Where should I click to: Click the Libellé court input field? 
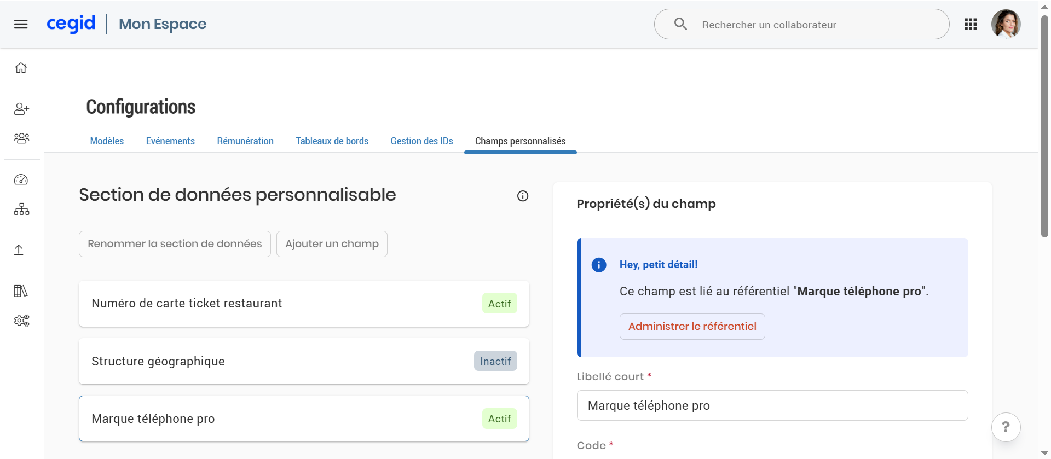[772, 405]
